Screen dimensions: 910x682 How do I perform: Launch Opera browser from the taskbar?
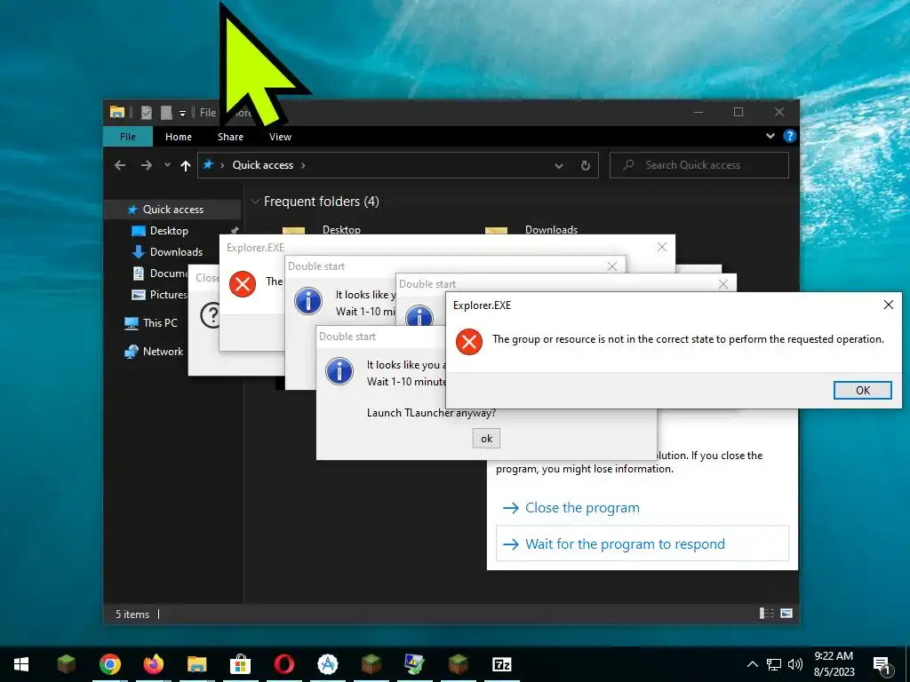coord(283,664)
